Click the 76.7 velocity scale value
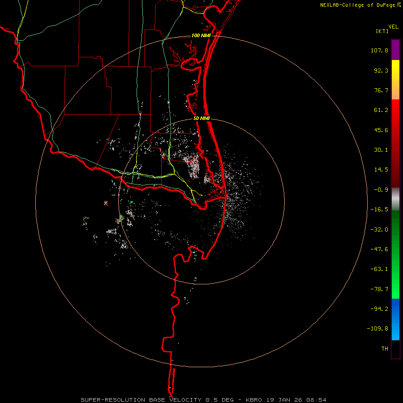The height and width of the screenshot is (403, 403). coord(381,90)
